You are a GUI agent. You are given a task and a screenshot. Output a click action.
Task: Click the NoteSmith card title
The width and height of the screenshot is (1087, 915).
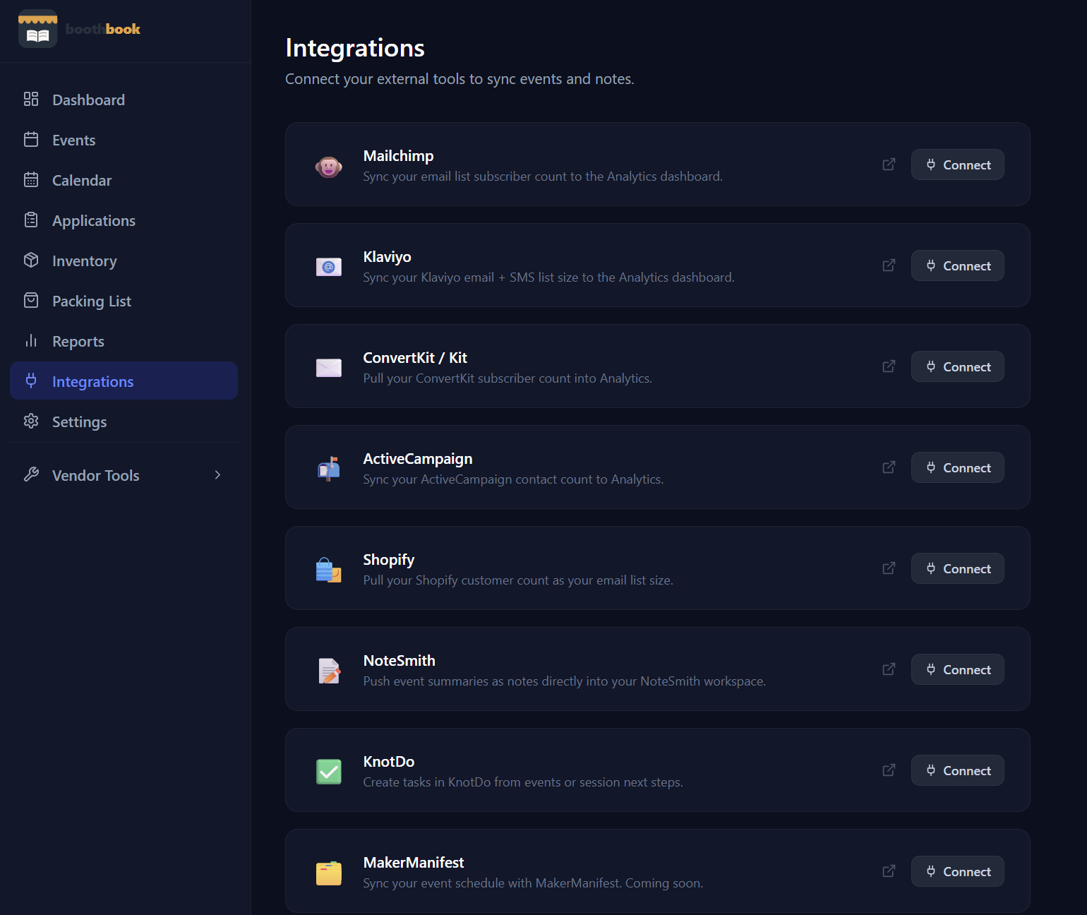click(x=399, y=661)
